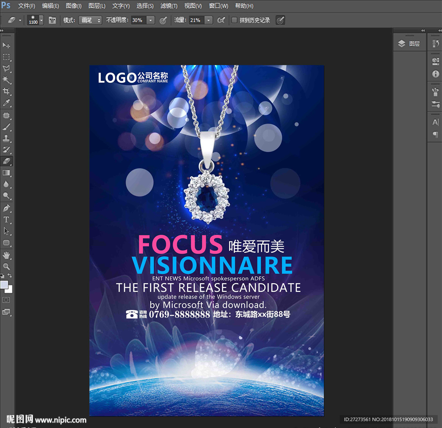Select the Magic Wand tool

point(6,80)
